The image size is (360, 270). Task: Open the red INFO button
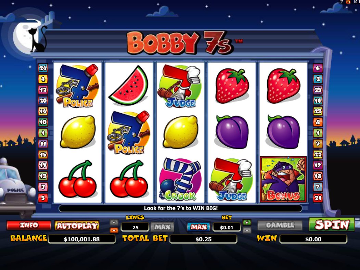(29, 225)
